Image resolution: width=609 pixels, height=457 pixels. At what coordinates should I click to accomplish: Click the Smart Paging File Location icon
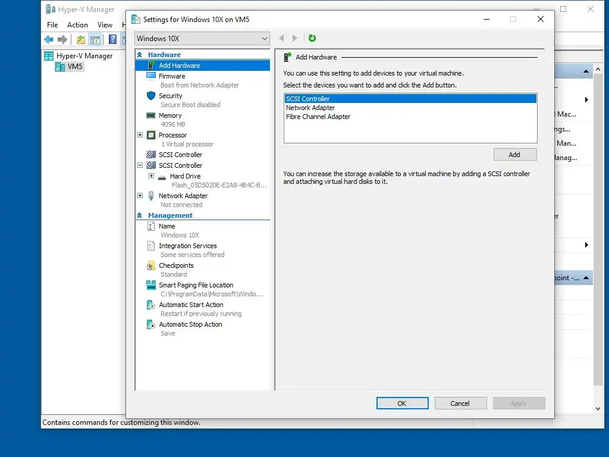click(x=151, y=285)
